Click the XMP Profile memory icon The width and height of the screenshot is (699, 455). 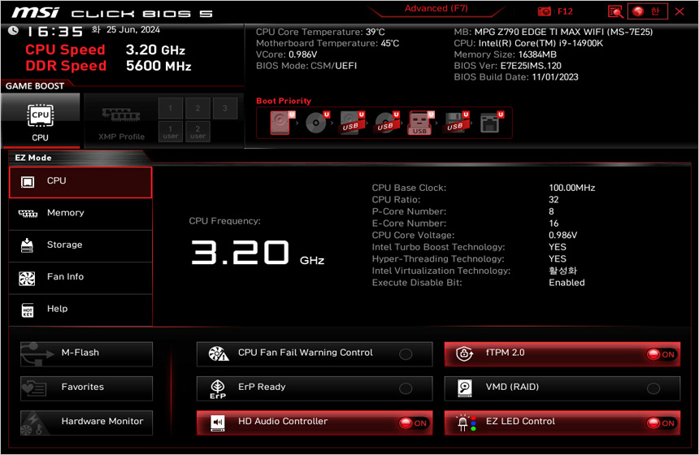click(120, 119)
